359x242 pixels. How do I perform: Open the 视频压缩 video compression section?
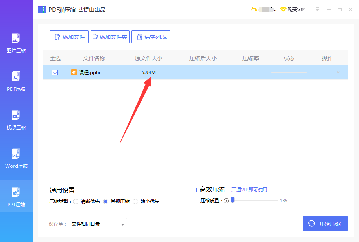16,119
